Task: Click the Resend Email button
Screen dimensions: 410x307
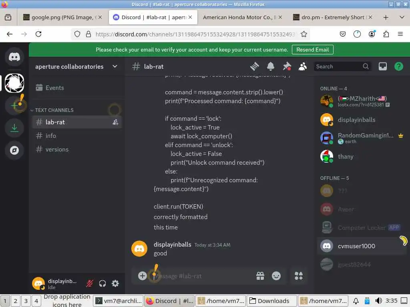Action: pyautogui.click(x=312, y=50)
